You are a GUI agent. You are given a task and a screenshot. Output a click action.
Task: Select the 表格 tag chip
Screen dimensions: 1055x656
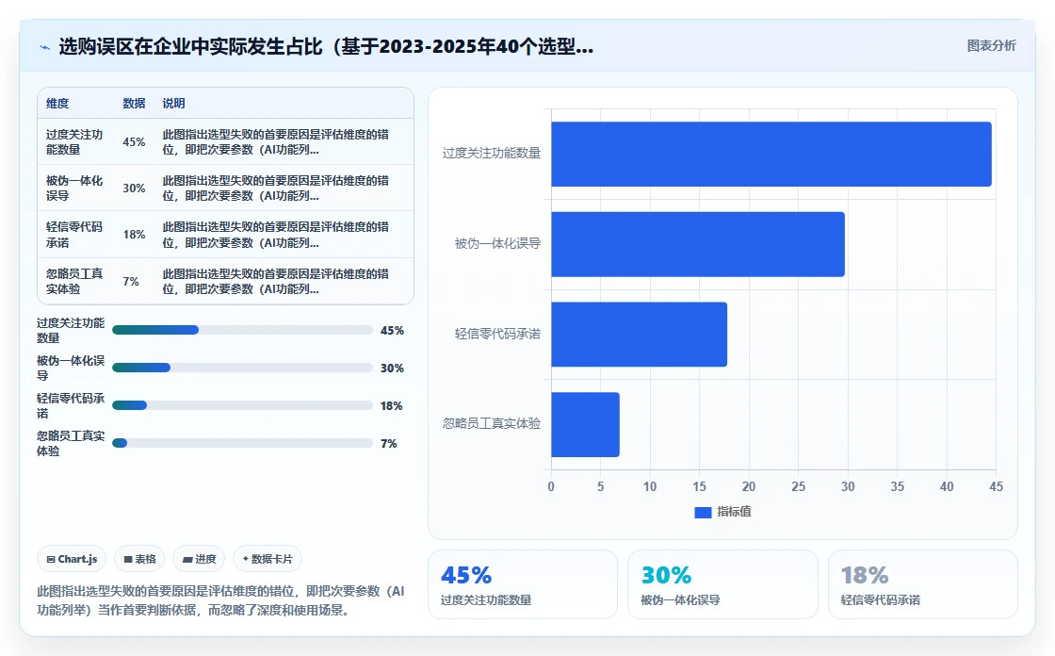pyautogui.click(x=139, y=559)
